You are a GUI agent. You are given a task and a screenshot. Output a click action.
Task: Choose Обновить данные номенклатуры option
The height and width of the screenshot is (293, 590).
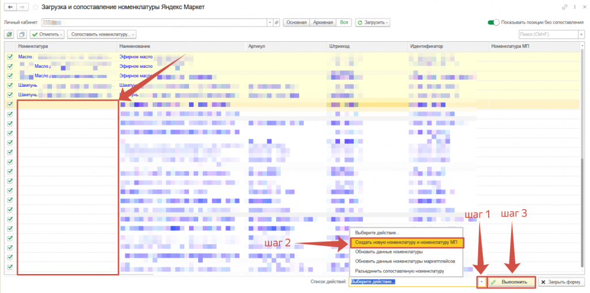389,252
